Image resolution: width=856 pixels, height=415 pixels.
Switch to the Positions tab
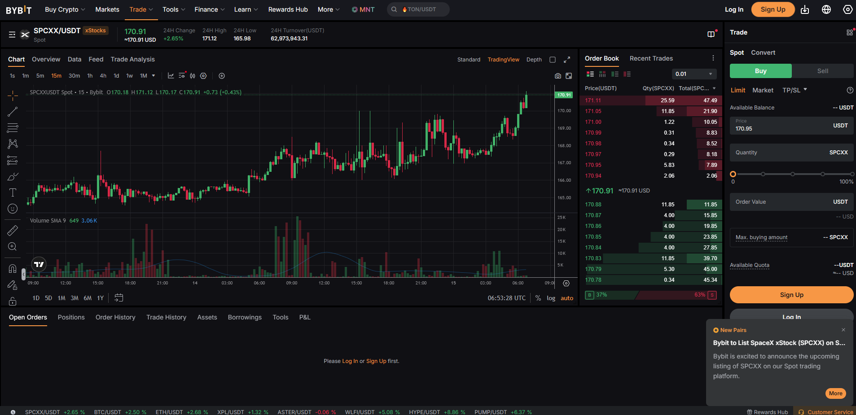point(71,317)
